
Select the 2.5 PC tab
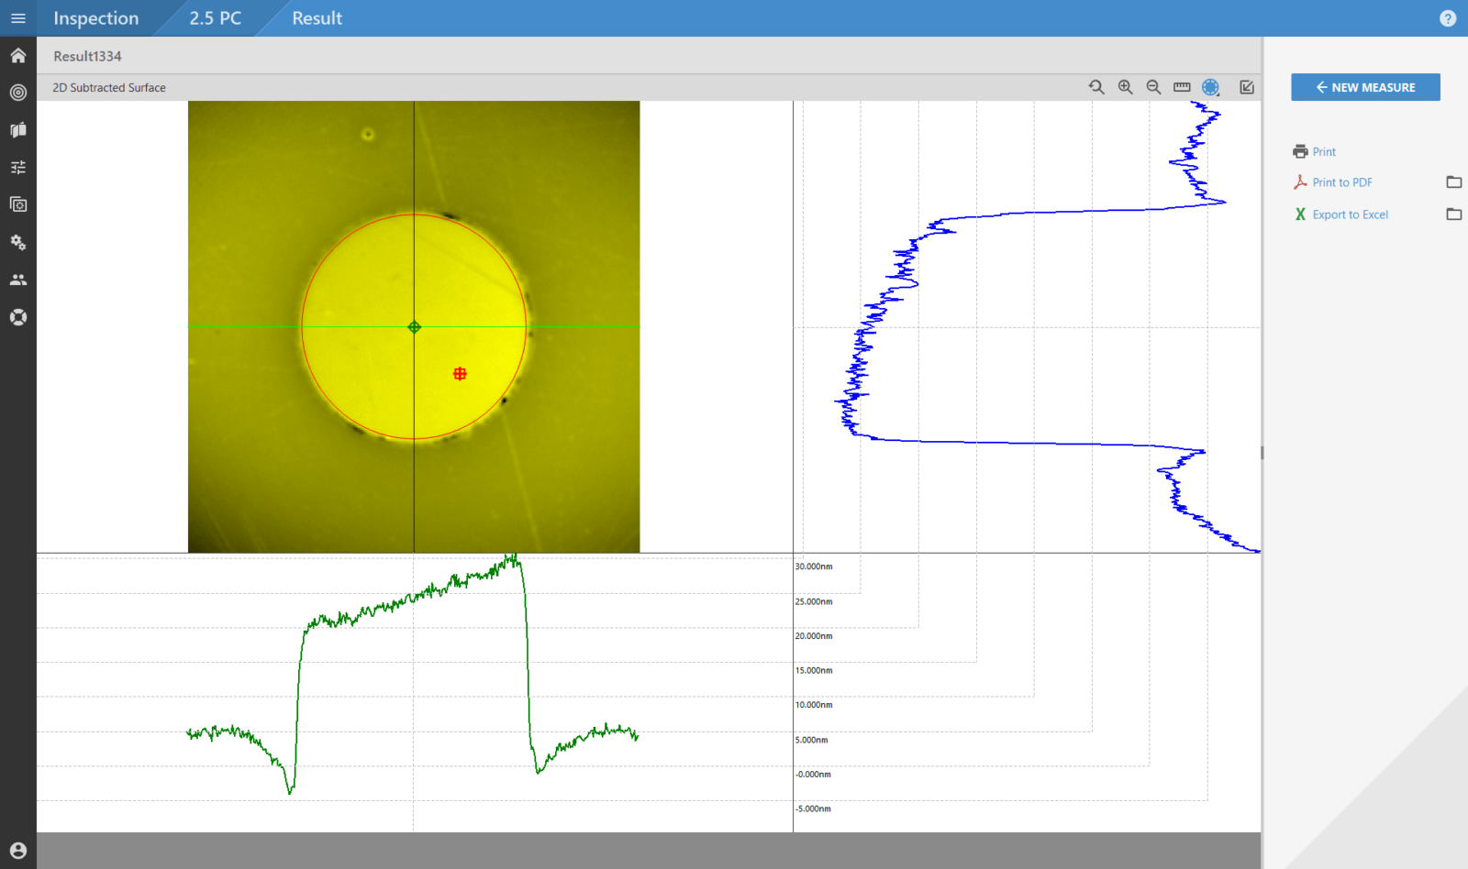[215, 18]
